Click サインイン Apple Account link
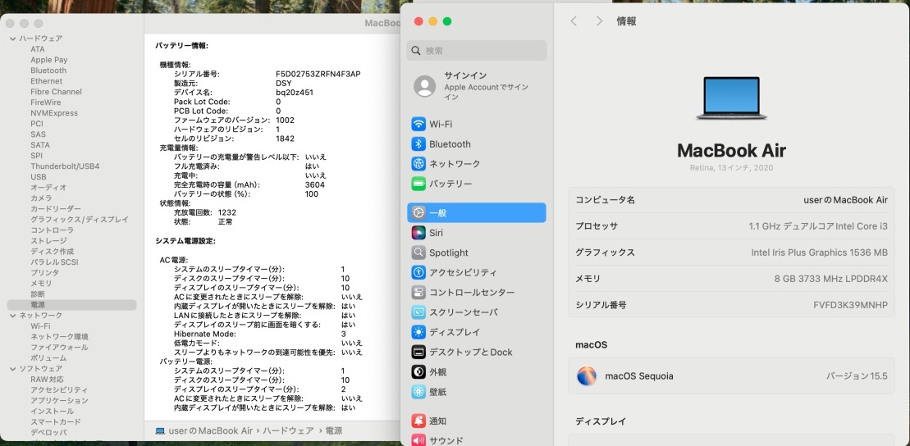Image resolution: width=910 pixels, height=446 pixels. pos(465,75)
